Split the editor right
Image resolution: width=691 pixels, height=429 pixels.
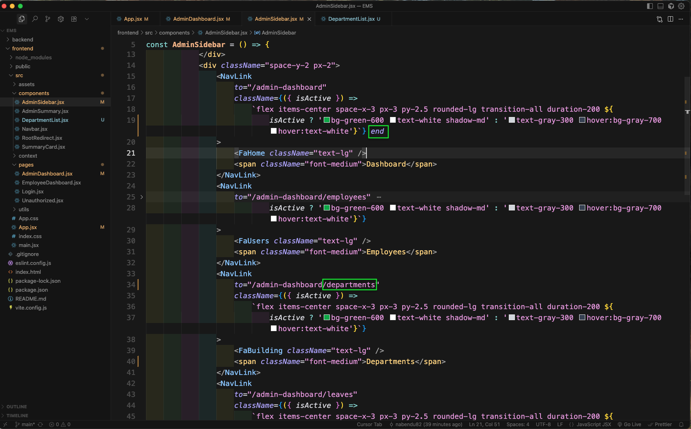point(670,19)
